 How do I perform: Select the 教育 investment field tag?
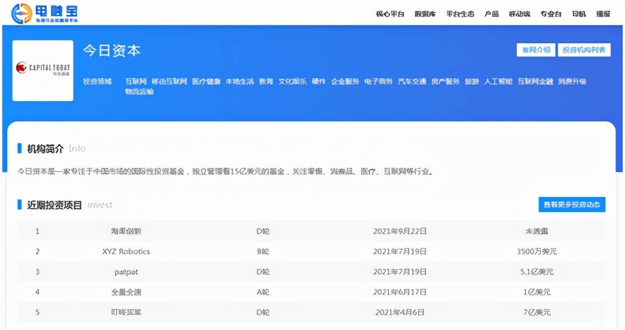[266, 81]
